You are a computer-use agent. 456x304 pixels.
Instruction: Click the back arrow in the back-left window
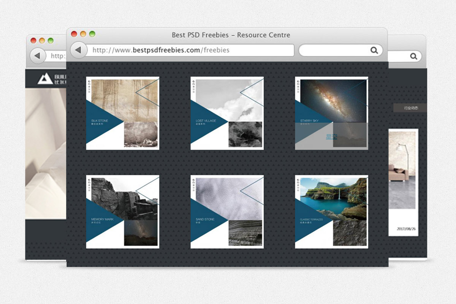[37, 56]
